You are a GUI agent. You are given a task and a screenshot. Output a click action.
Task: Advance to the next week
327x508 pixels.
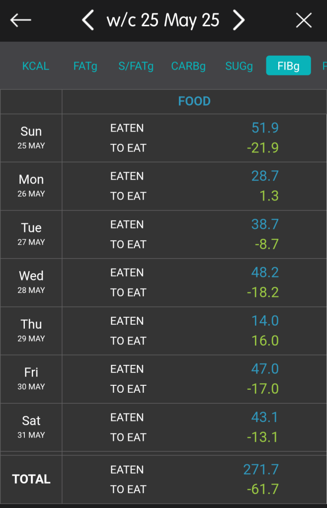239,20
